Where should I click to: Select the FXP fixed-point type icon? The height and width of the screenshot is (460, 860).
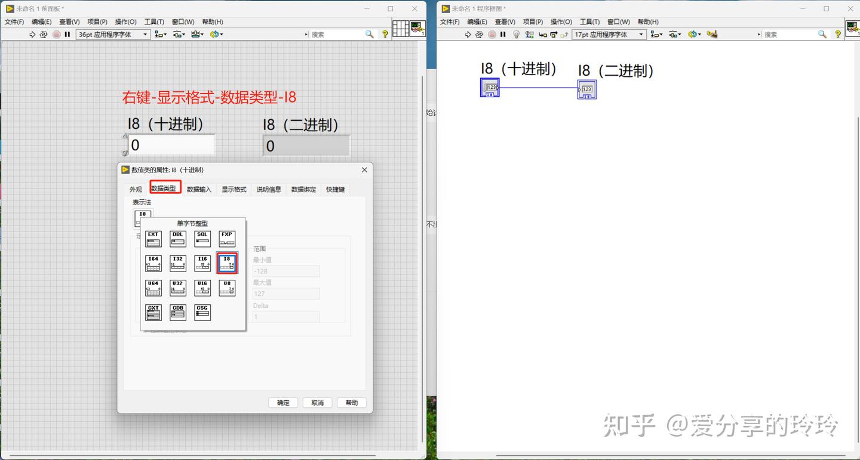click(227, 239)
